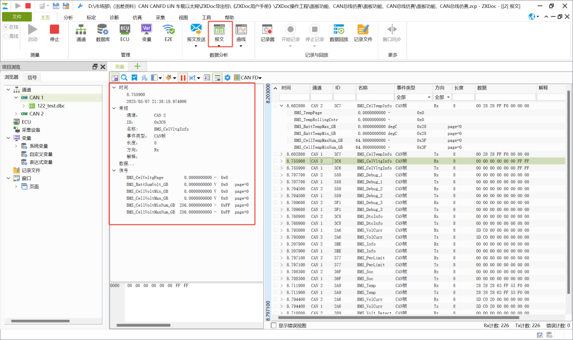
Task: Click the save-as icon in title bar
Action: (x=66, y=6)
